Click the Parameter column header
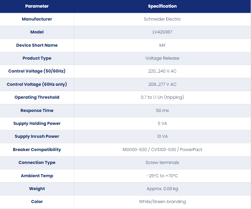 click(x=37, y=6)
